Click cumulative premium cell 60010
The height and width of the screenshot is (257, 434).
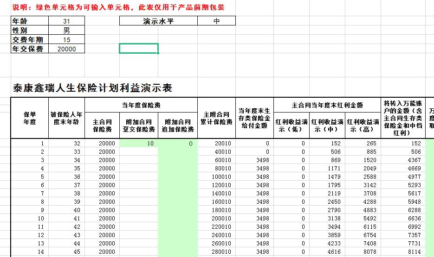click(x=216, y=160)
